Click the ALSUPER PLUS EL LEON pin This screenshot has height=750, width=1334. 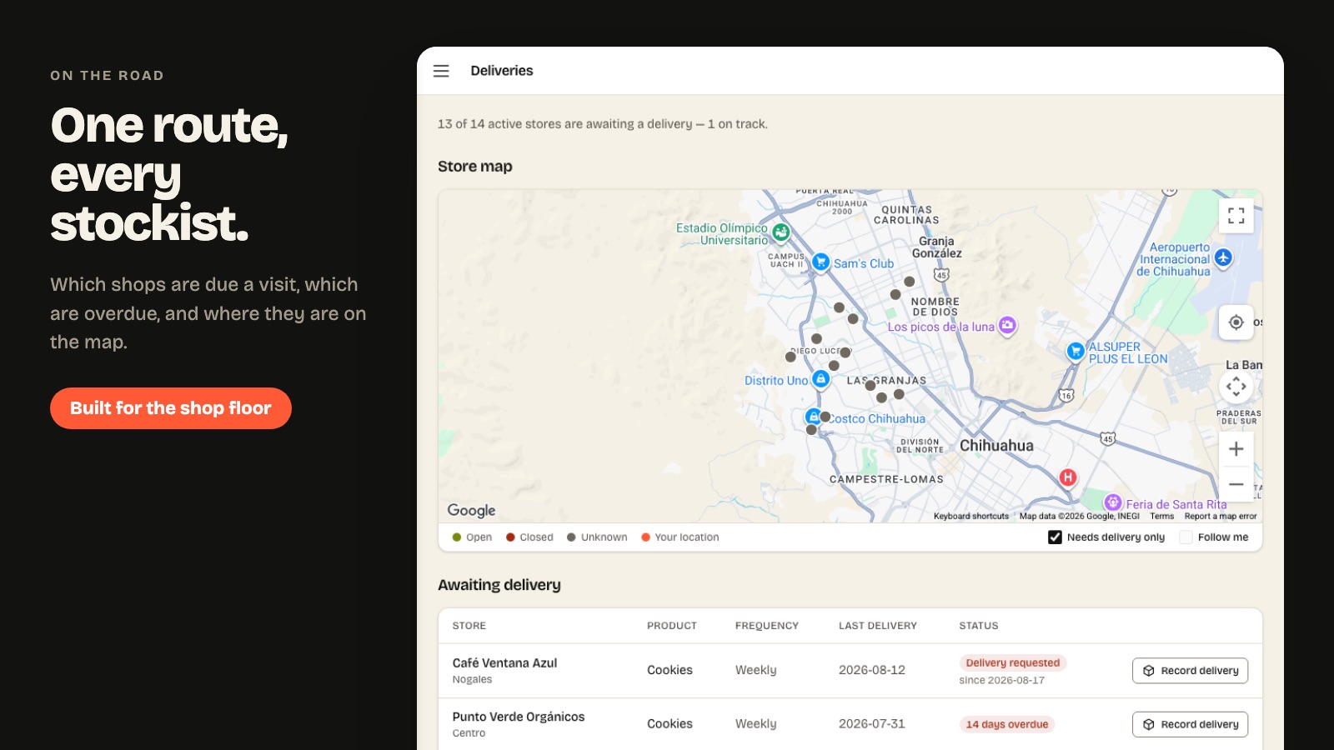point(1076,351)
